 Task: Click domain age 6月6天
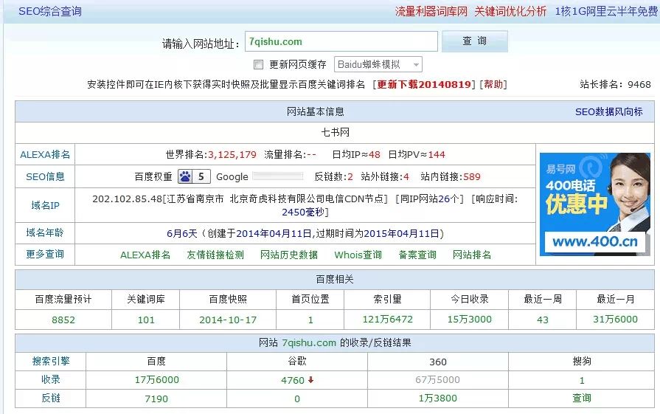coord(182,233)
